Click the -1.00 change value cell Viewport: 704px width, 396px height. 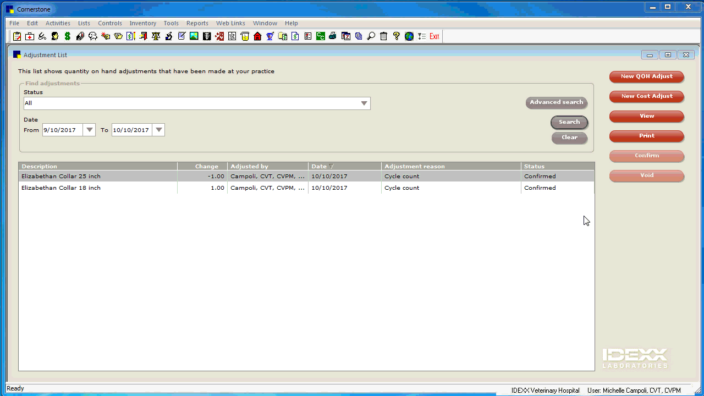(x=202, y=176)
